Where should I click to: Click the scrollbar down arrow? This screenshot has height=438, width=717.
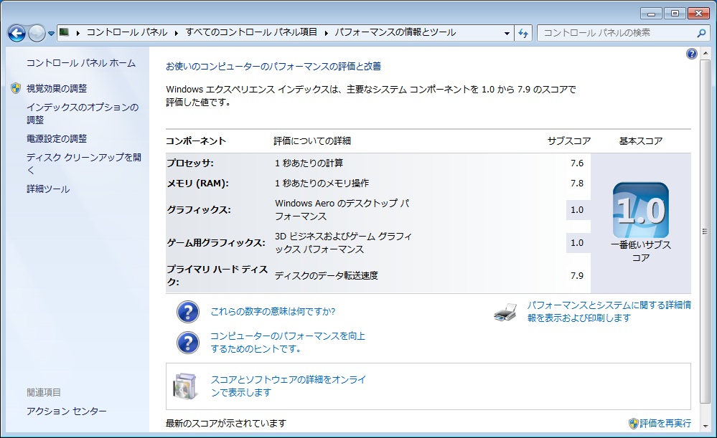point(705,425)
